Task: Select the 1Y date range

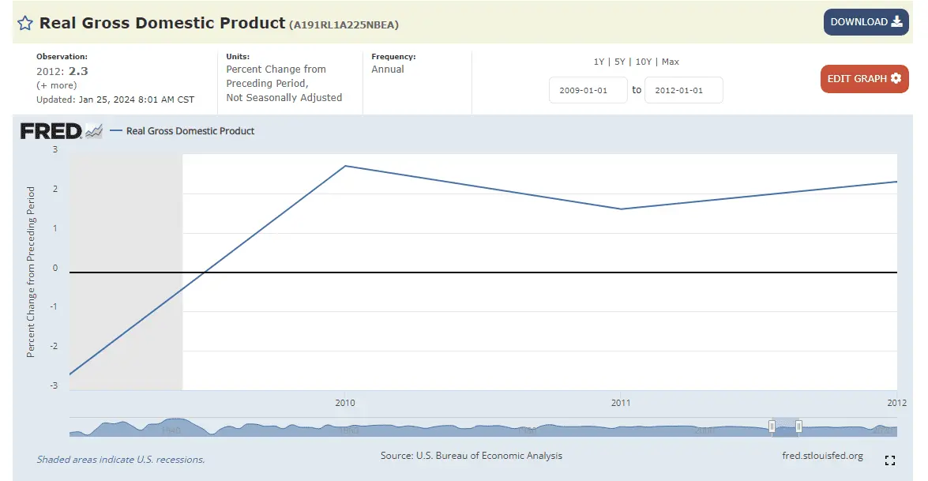Action: click(x=600, y=62)
